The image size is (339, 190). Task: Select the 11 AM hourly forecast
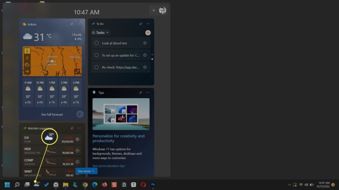28,92
